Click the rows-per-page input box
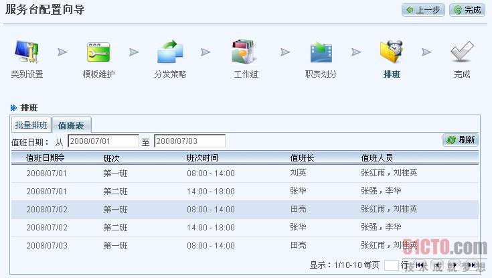Image resolution: width=492 pixels, height=278 pixels. pos(391,265)
